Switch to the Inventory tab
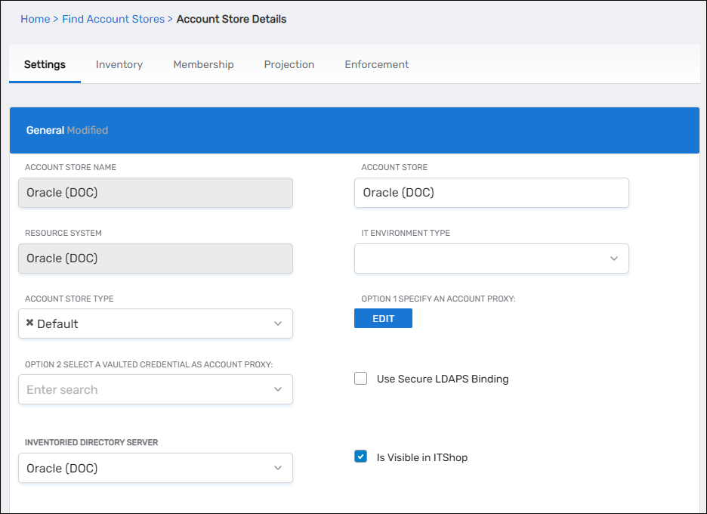This screenshot has width=707, height=514. coord(119,64)
